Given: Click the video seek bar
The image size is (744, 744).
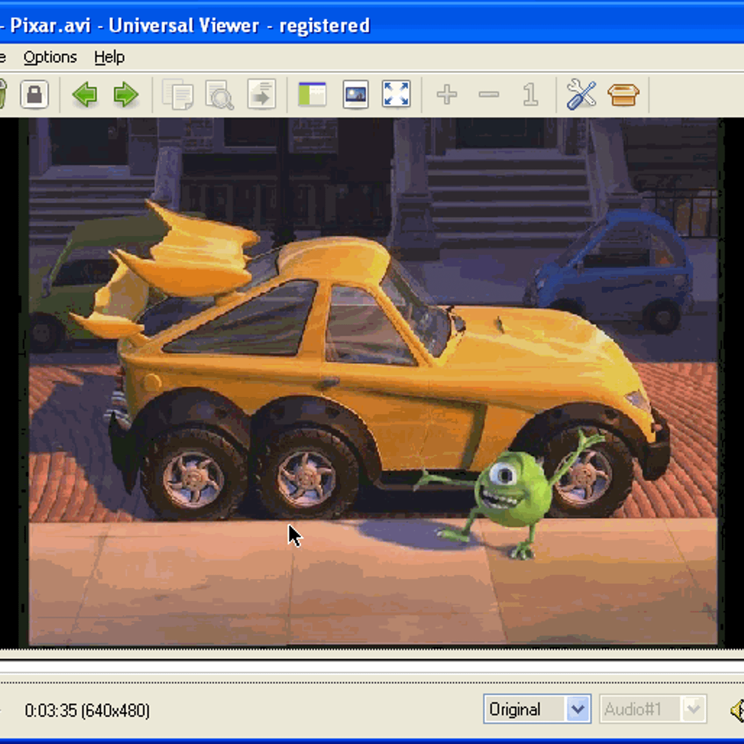Looking at the screenshot, I should point(372,666).
